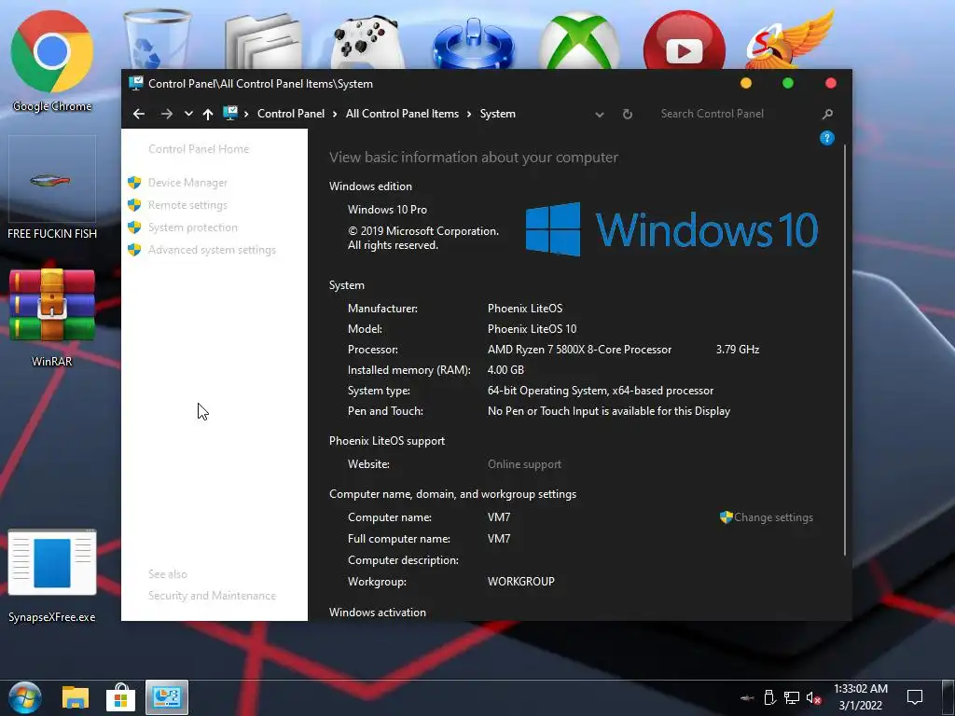This screenshot has height=716, width=955.
Task: Click the Control Panel taskbar button
Action: coord(166,697)
